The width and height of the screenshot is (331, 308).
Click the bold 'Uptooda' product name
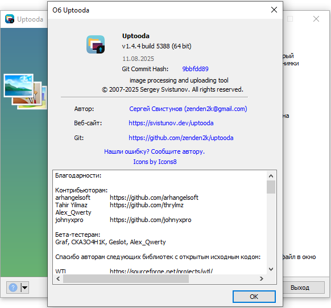coord(136,36)
